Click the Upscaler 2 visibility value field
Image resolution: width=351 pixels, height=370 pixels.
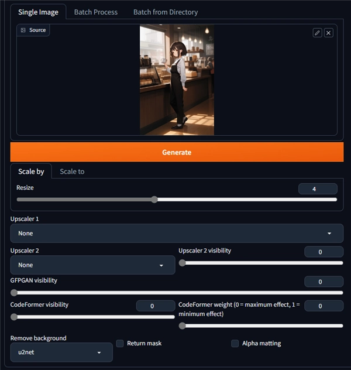tap(324, 252)
